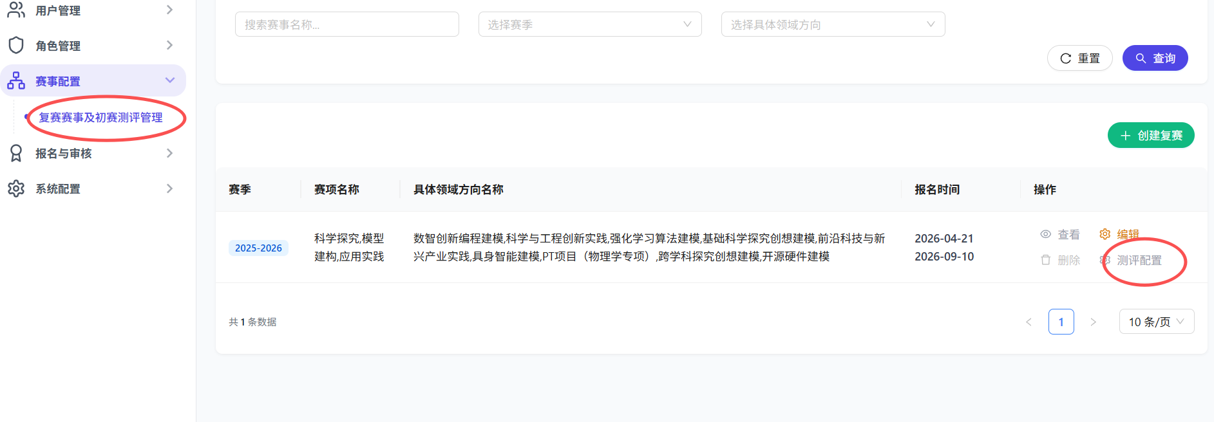Open 角色管理 menu item
The width and height of the screenshot is (1214, 422).
[93, 45]
